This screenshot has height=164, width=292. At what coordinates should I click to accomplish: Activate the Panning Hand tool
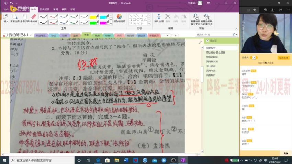tap(25, 18)
